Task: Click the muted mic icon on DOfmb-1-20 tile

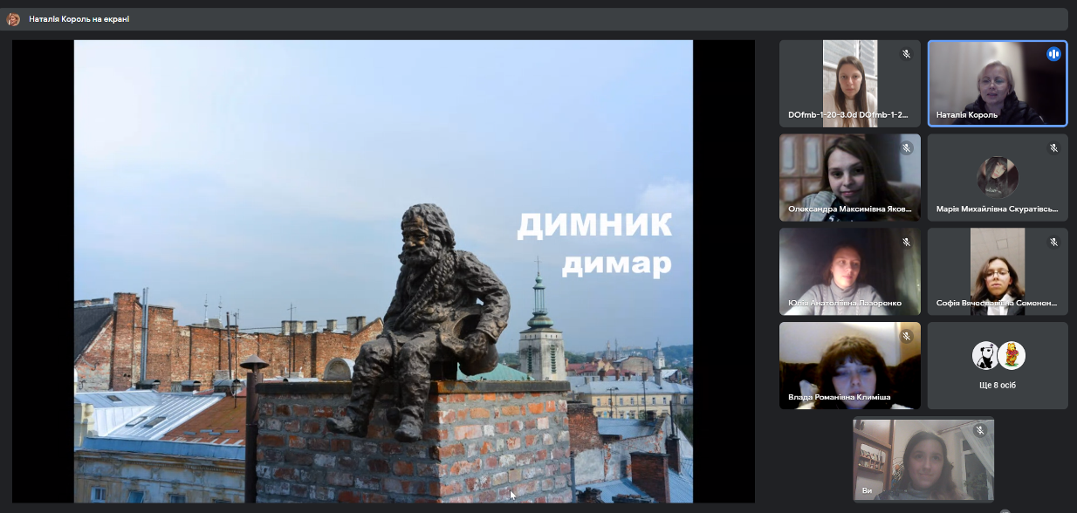Action: tap(906, 54)
